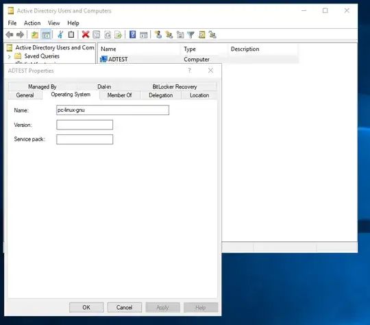Image resolution: width=370 pixels, height=325 pixels.
Task: Click the Create new user icon
Action: (x=158, y=35)
